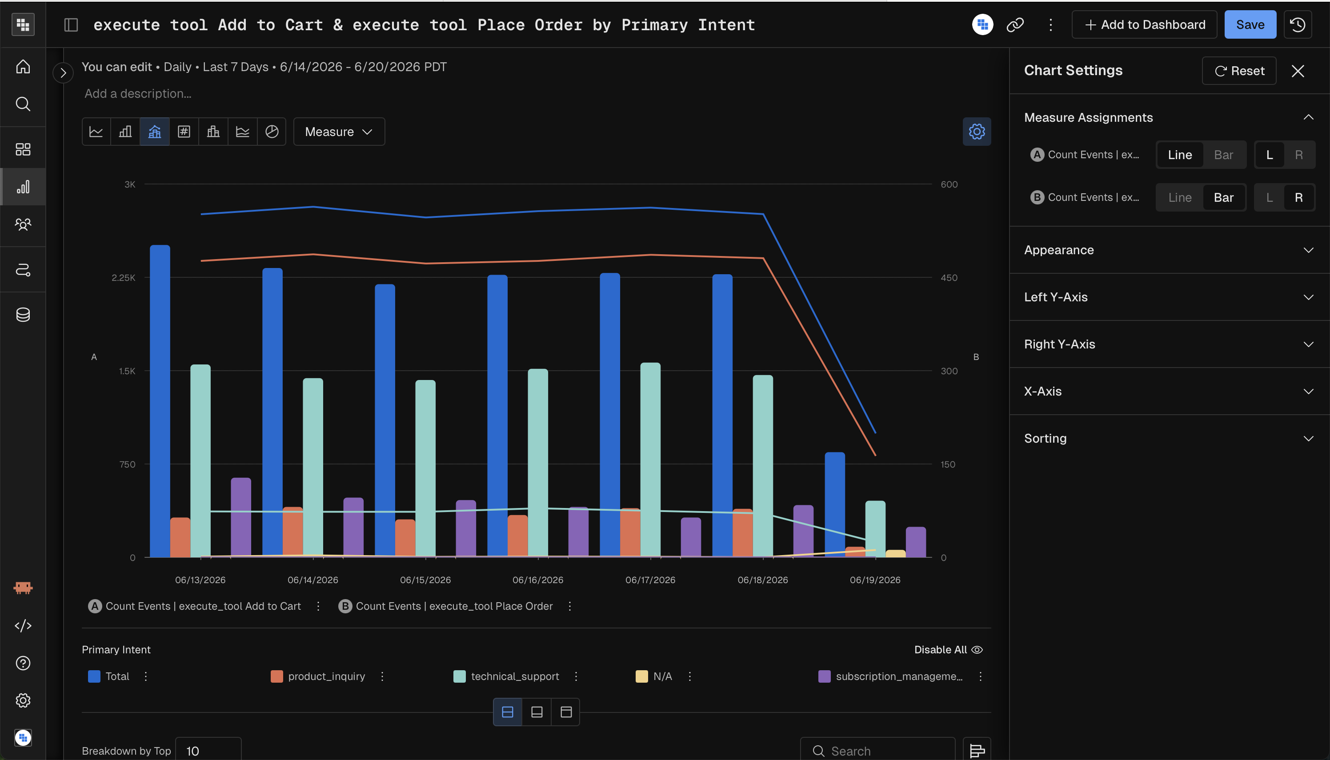
Task: Open the user avatar at sidebar bottom
Action: click(23, 737)
